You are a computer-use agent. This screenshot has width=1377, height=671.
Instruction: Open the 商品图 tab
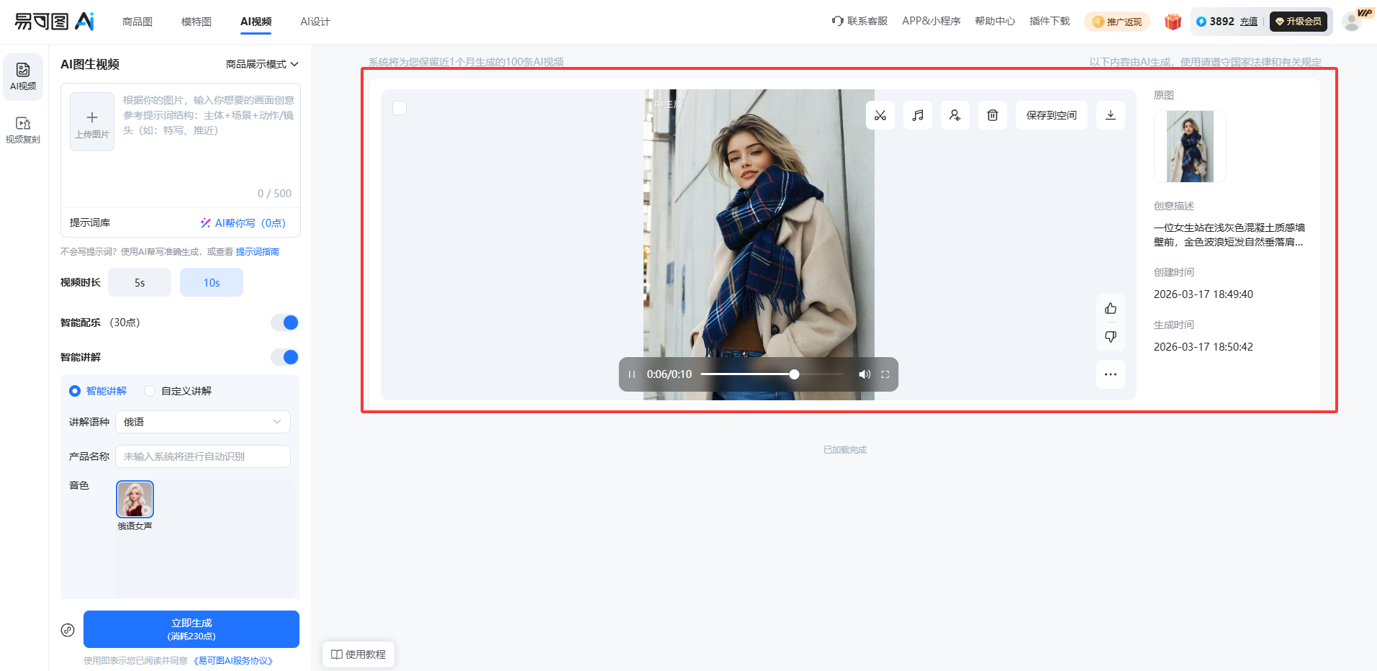click(x=137, y=22)
